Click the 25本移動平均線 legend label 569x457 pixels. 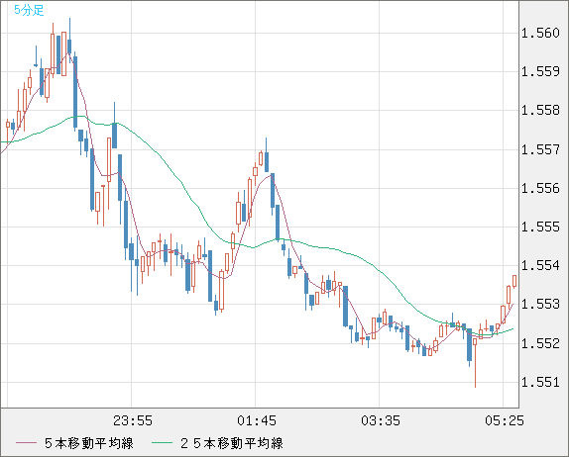coord(232,443)
